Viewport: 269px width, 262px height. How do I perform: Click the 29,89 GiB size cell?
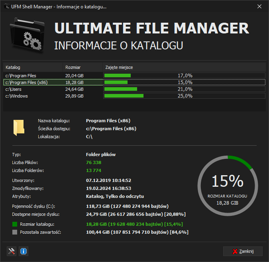coord(74,96)
